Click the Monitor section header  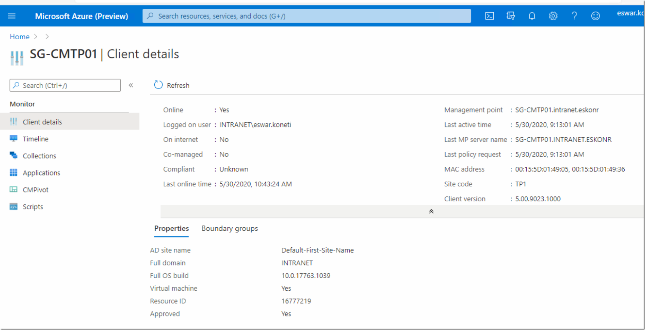point(22,104)
